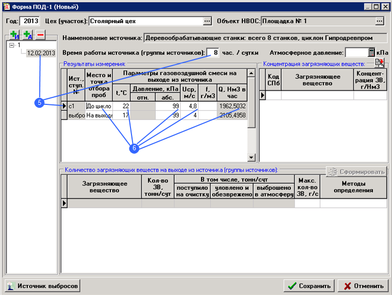Click the 'До цикло' sampling point cell
This screenshot has height=295, width=392.
[99, 106]
